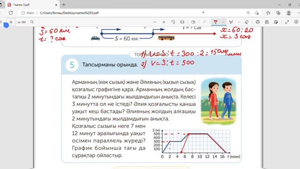The image size is (300, 169).
Task: Switch the page view layout
Action: tap(193, 22)
